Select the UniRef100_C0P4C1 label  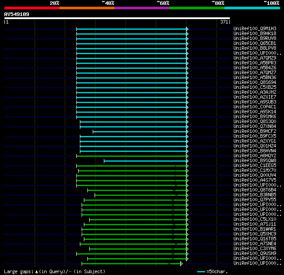[255, 107]
